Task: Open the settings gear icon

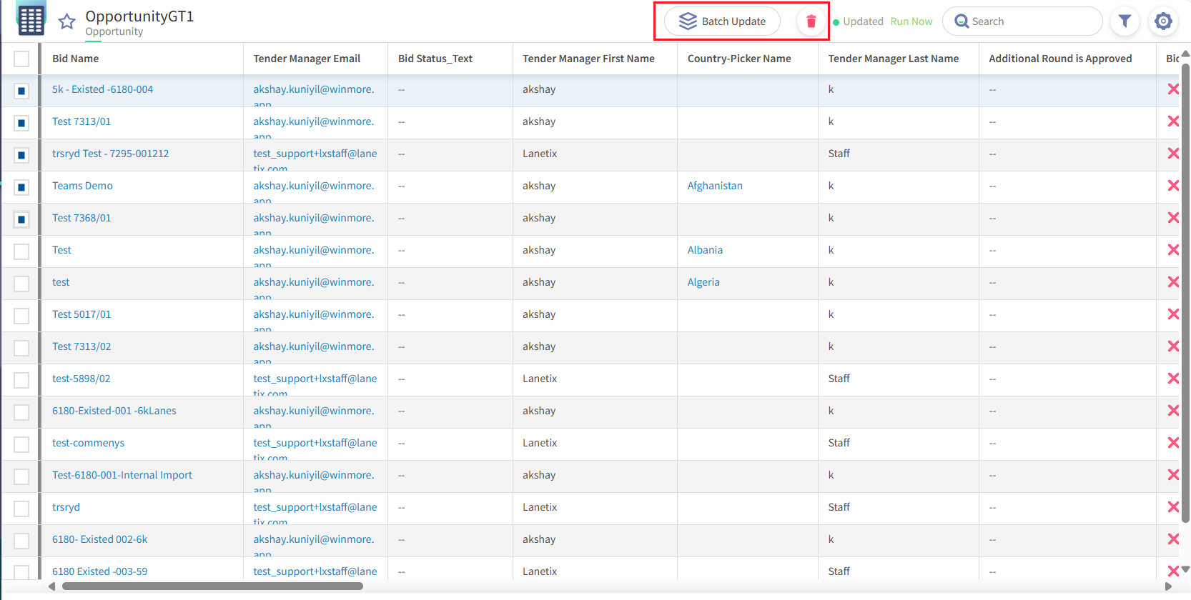Action: pyautogui.click(x=1163, y=21)
